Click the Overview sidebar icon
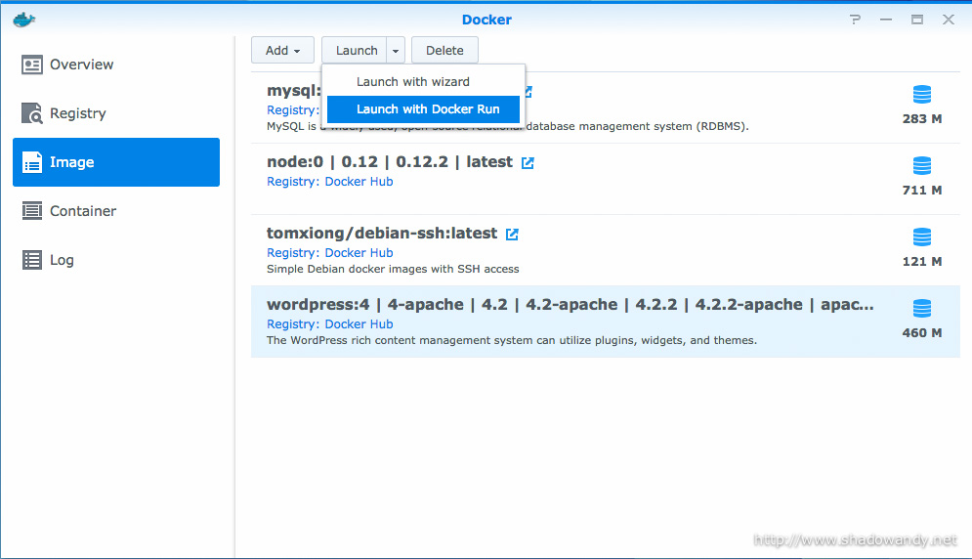Screen dimensions: 972x559 [x=32, y=64]
